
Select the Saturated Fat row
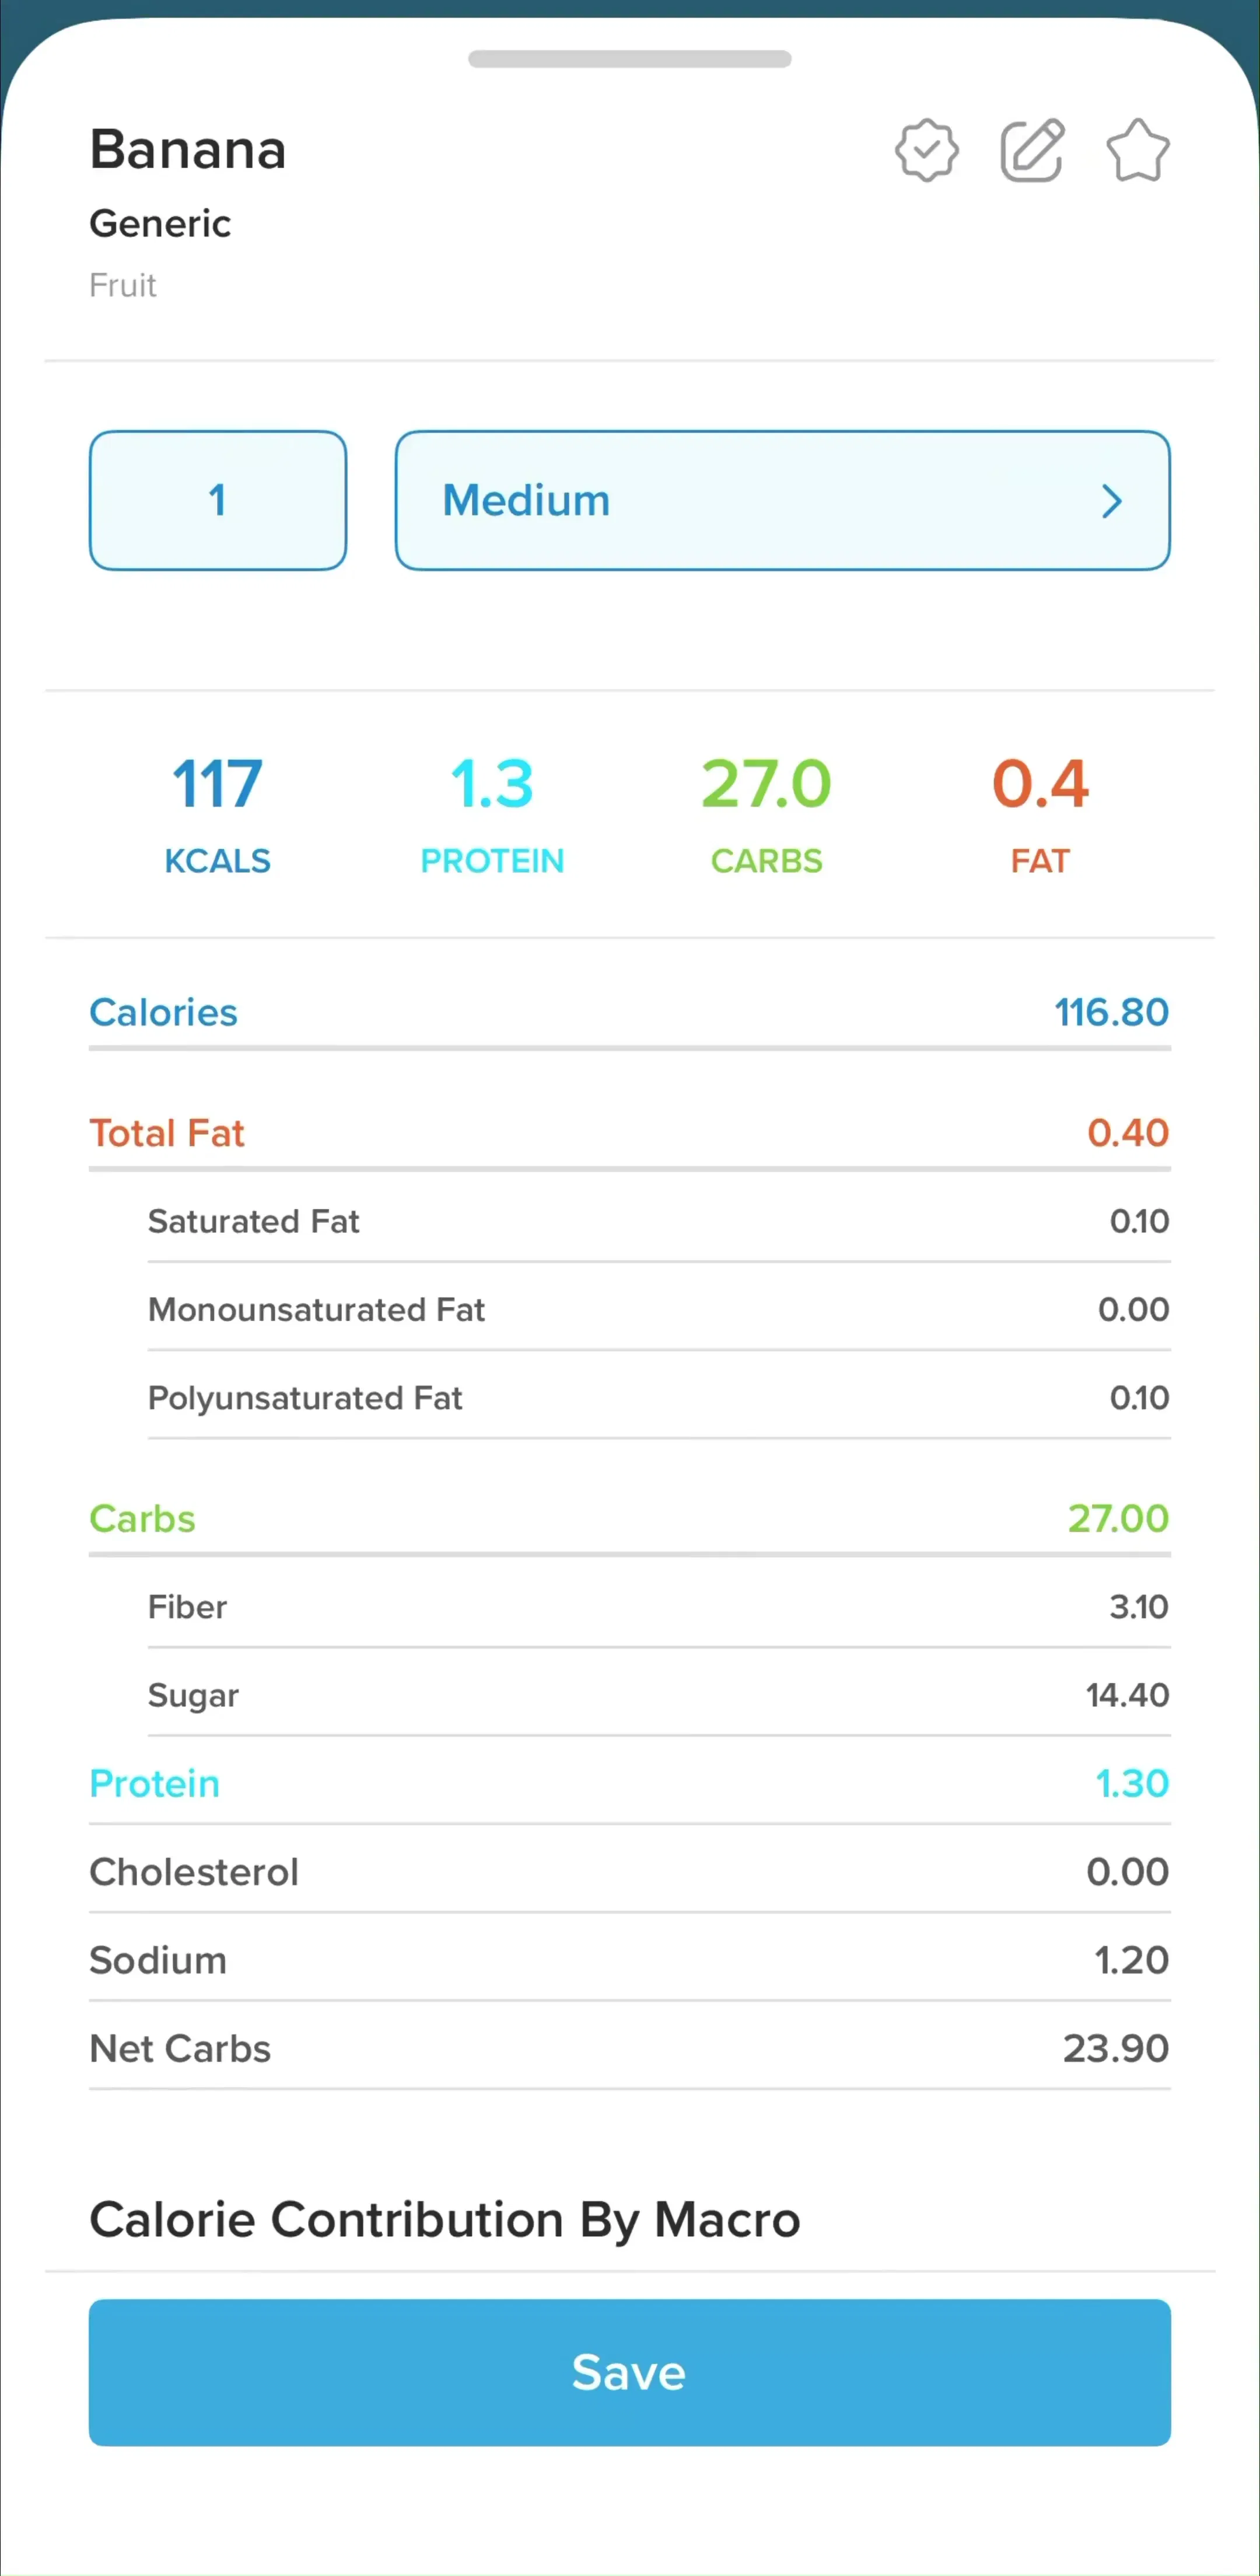tap(659, 1221)
